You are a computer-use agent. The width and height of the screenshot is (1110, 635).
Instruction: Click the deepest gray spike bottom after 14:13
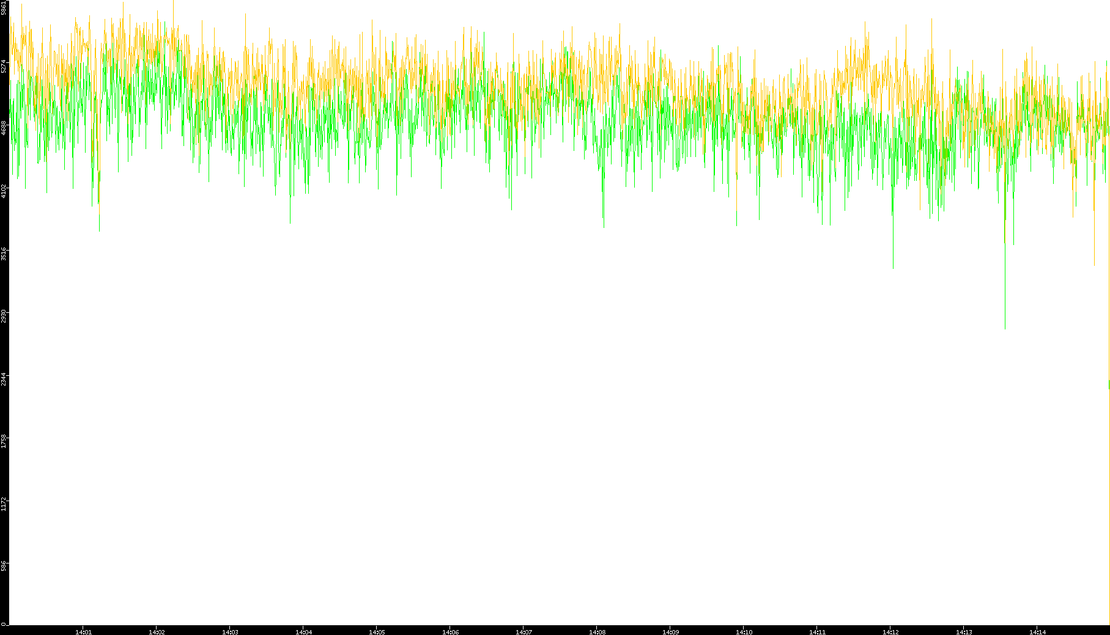point(1005,328)
